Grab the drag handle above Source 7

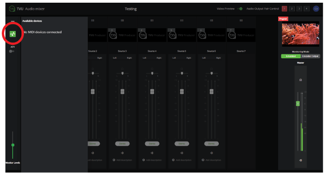point(241,21)
